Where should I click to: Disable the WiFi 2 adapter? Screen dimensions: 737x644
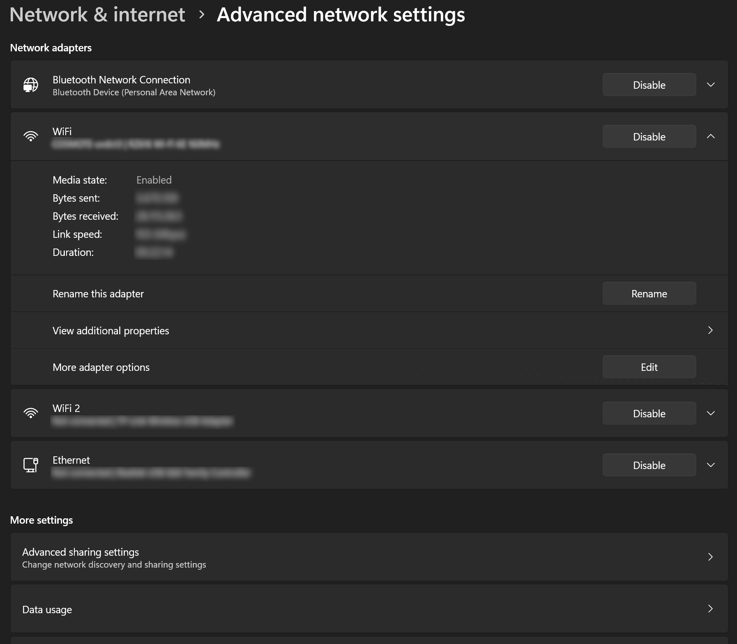click(649, 414)
